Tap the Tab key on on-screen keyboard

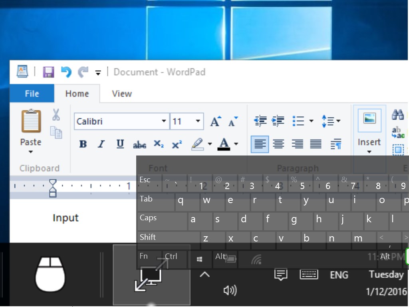tap(156, 202)
